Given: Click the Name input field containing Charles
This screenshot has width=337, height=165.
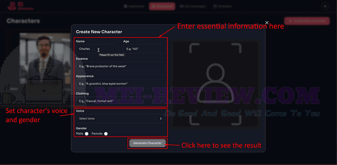Looking at the screenshot, I should [97, 49].
